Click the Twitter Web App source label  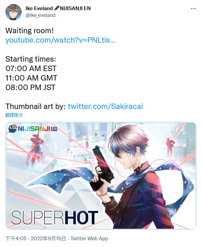89,239
